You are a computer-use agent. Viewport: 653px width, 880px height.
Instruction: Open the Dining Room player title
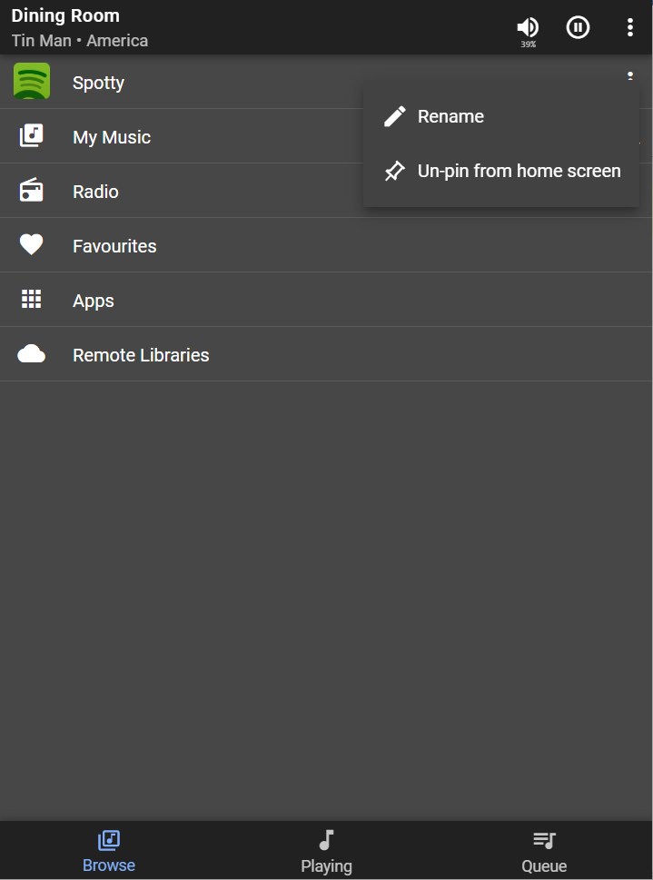pyautogui.click(x=65, y=15)
